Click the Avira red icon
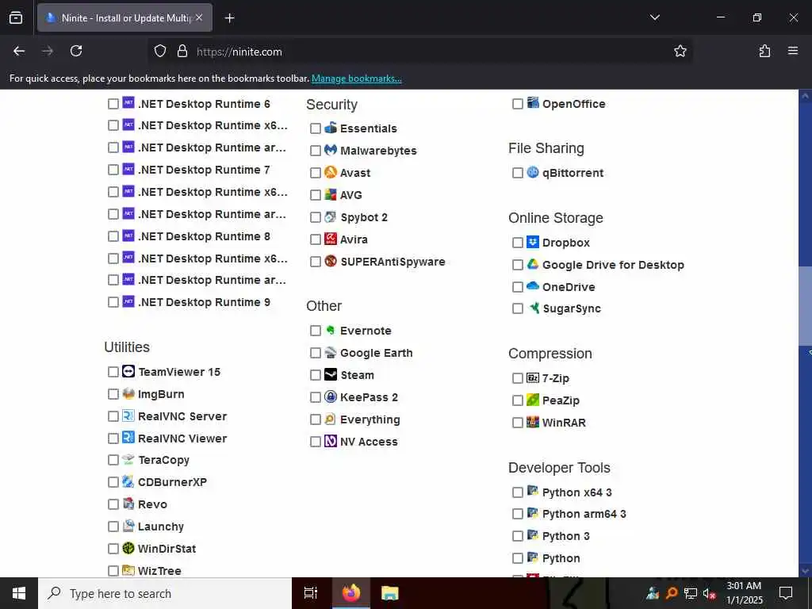The image size is (812, 609). pos(331,239)
